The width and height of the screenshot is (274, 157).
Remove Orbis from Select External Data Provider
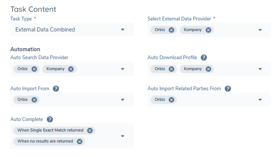171,30
